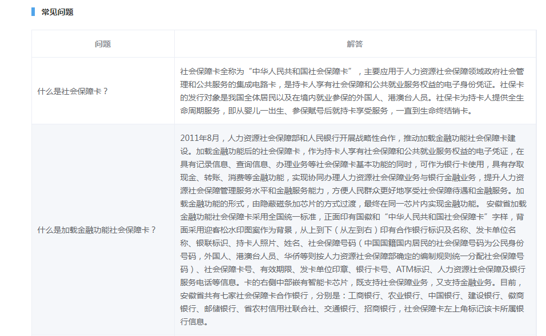Click the 常见问题 section heading

coord(57,12)
